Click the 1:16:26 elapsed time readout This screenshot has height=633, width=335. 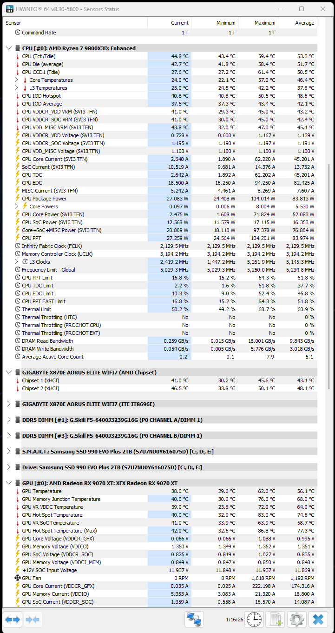point(234,620)
